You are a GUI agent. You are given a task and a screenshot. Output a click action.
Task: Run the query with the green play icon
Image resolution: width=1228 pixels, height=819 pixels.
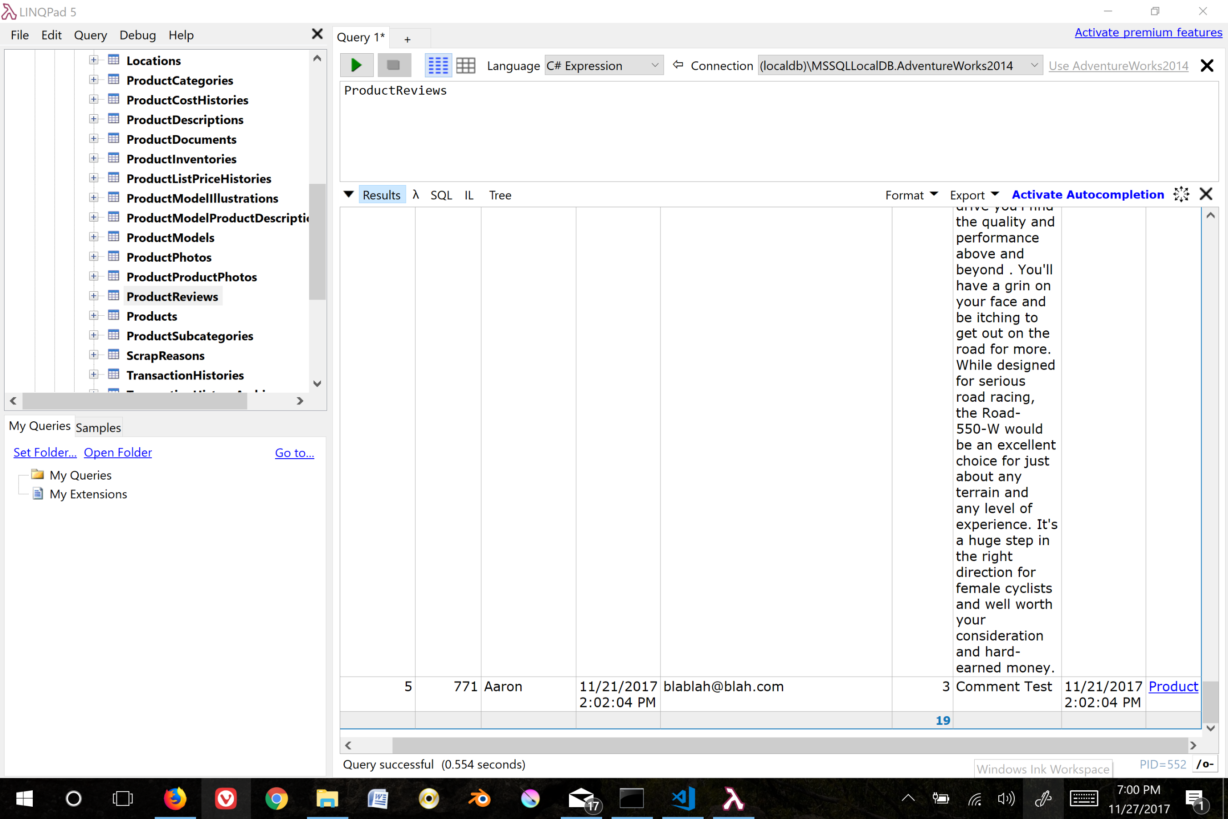[x=357, y=65]
